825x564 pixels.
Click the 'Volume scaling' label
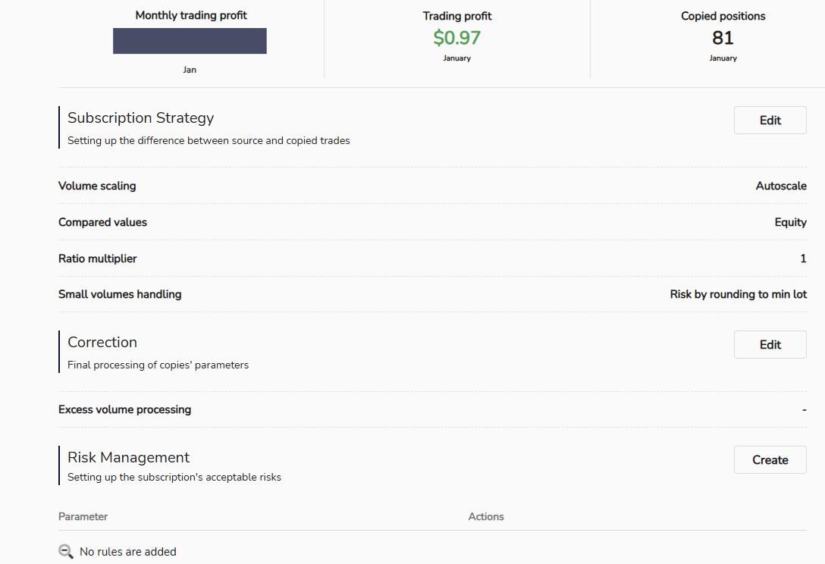pyautogui.click(x=97, y=186)
